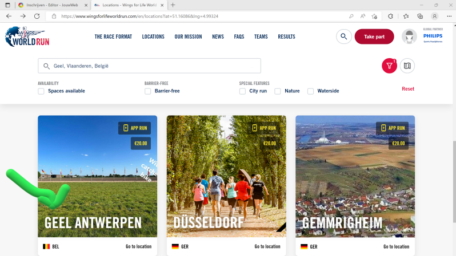This screenshot has width=456, height=256.
Task: Click the page vertical scrollbar thumb
Action: pos(454,181)
